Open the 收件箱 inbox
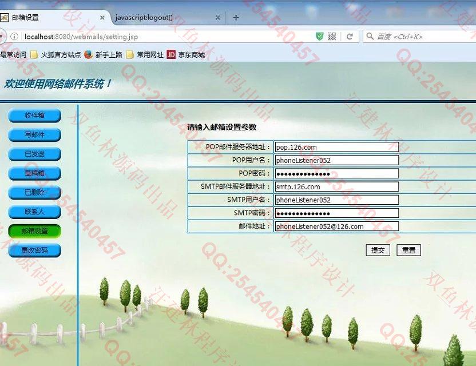 point(34,116)
